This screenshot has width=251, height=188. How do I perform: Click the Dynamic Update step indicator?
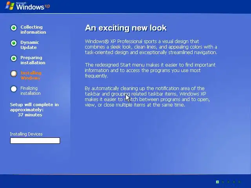14,43
